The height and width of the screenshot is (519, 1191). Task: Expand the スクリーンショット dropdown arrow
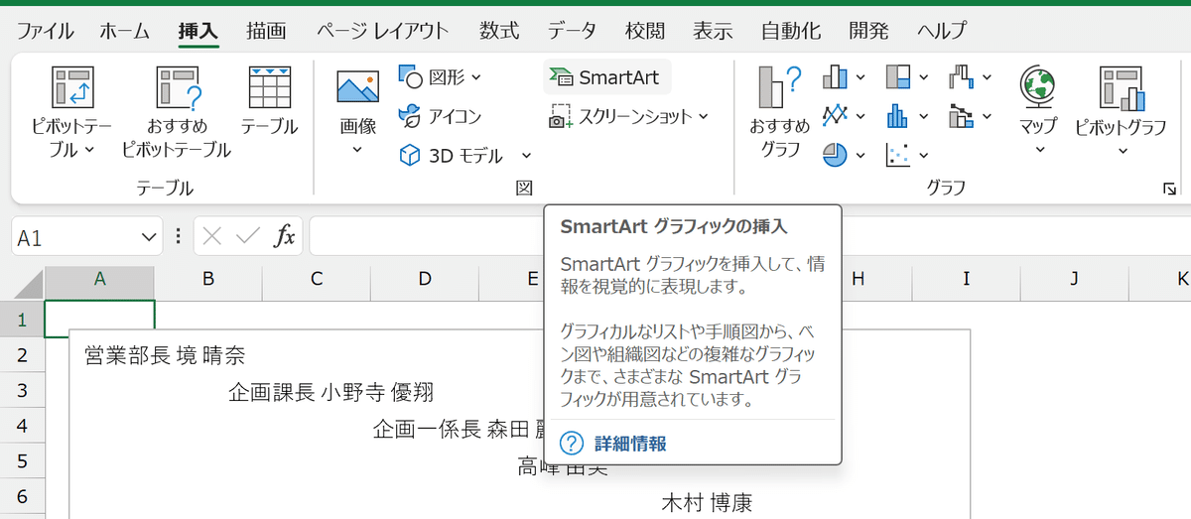(x=704, y=116)
